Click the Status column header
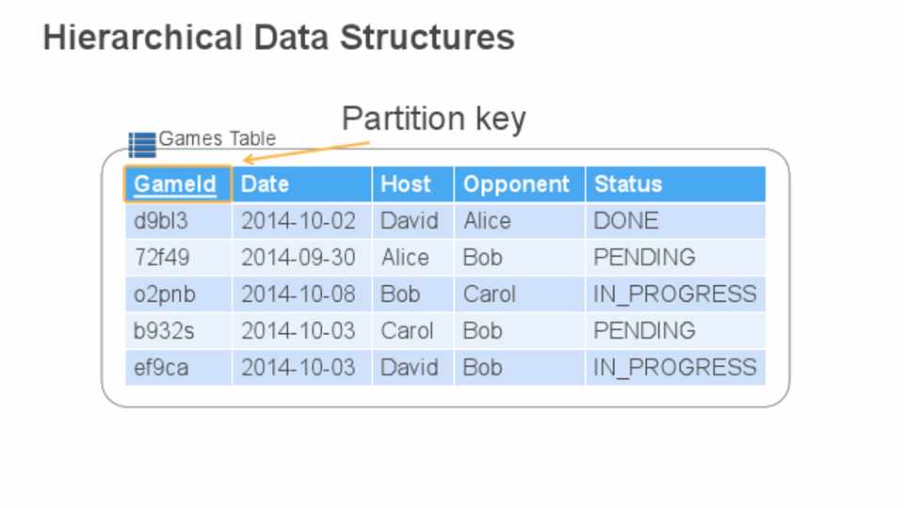Screen dimensions: 904x508 point(627,184)
